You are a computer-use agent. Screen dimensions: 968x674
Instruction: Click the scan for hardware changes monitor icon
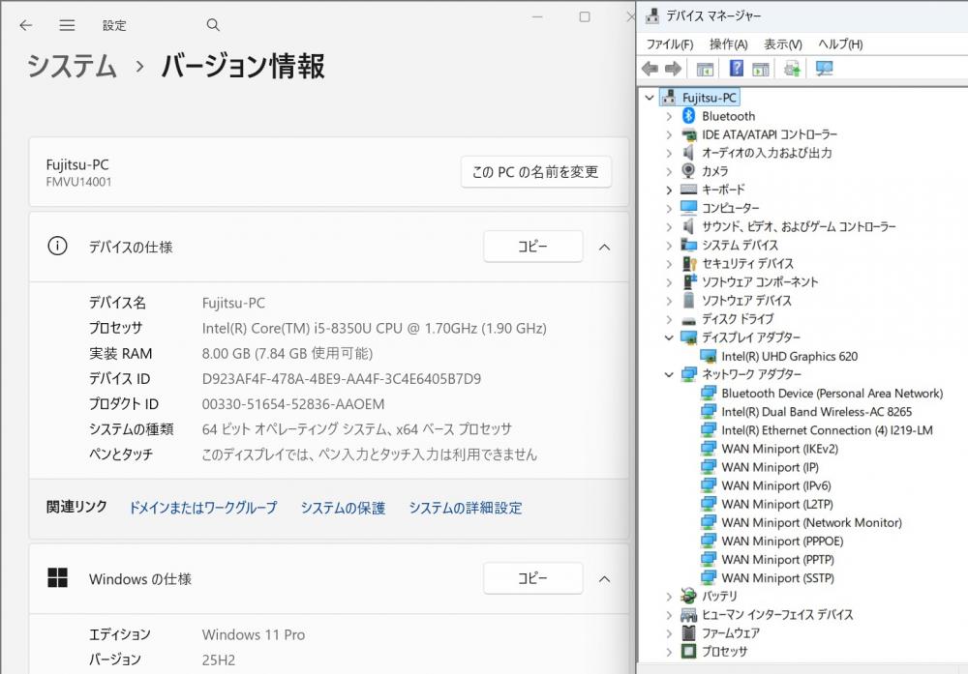click(824, 69)
